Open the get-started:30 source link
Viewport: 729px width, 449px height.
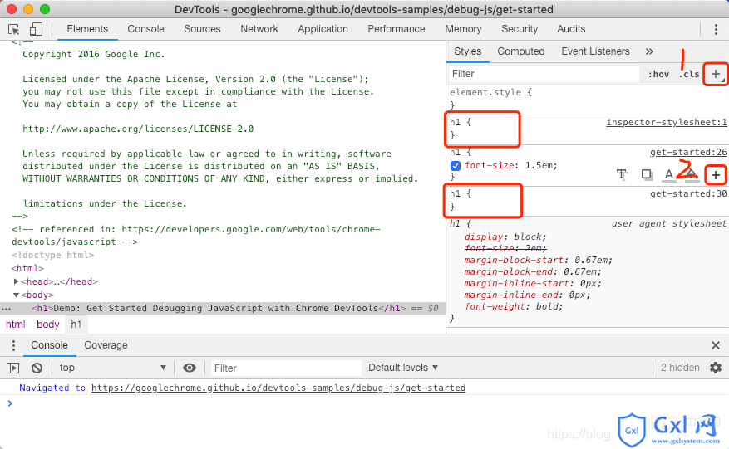(x=688, y=193)
